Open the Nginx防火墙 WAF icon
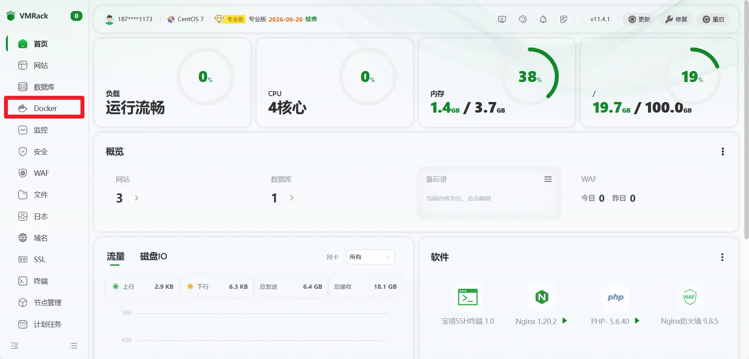The image size is (749, 359). coord(689,297)
